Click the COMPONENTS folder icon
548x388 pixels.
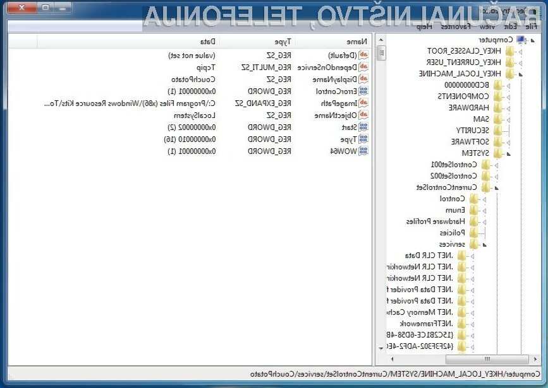point(497,97)
